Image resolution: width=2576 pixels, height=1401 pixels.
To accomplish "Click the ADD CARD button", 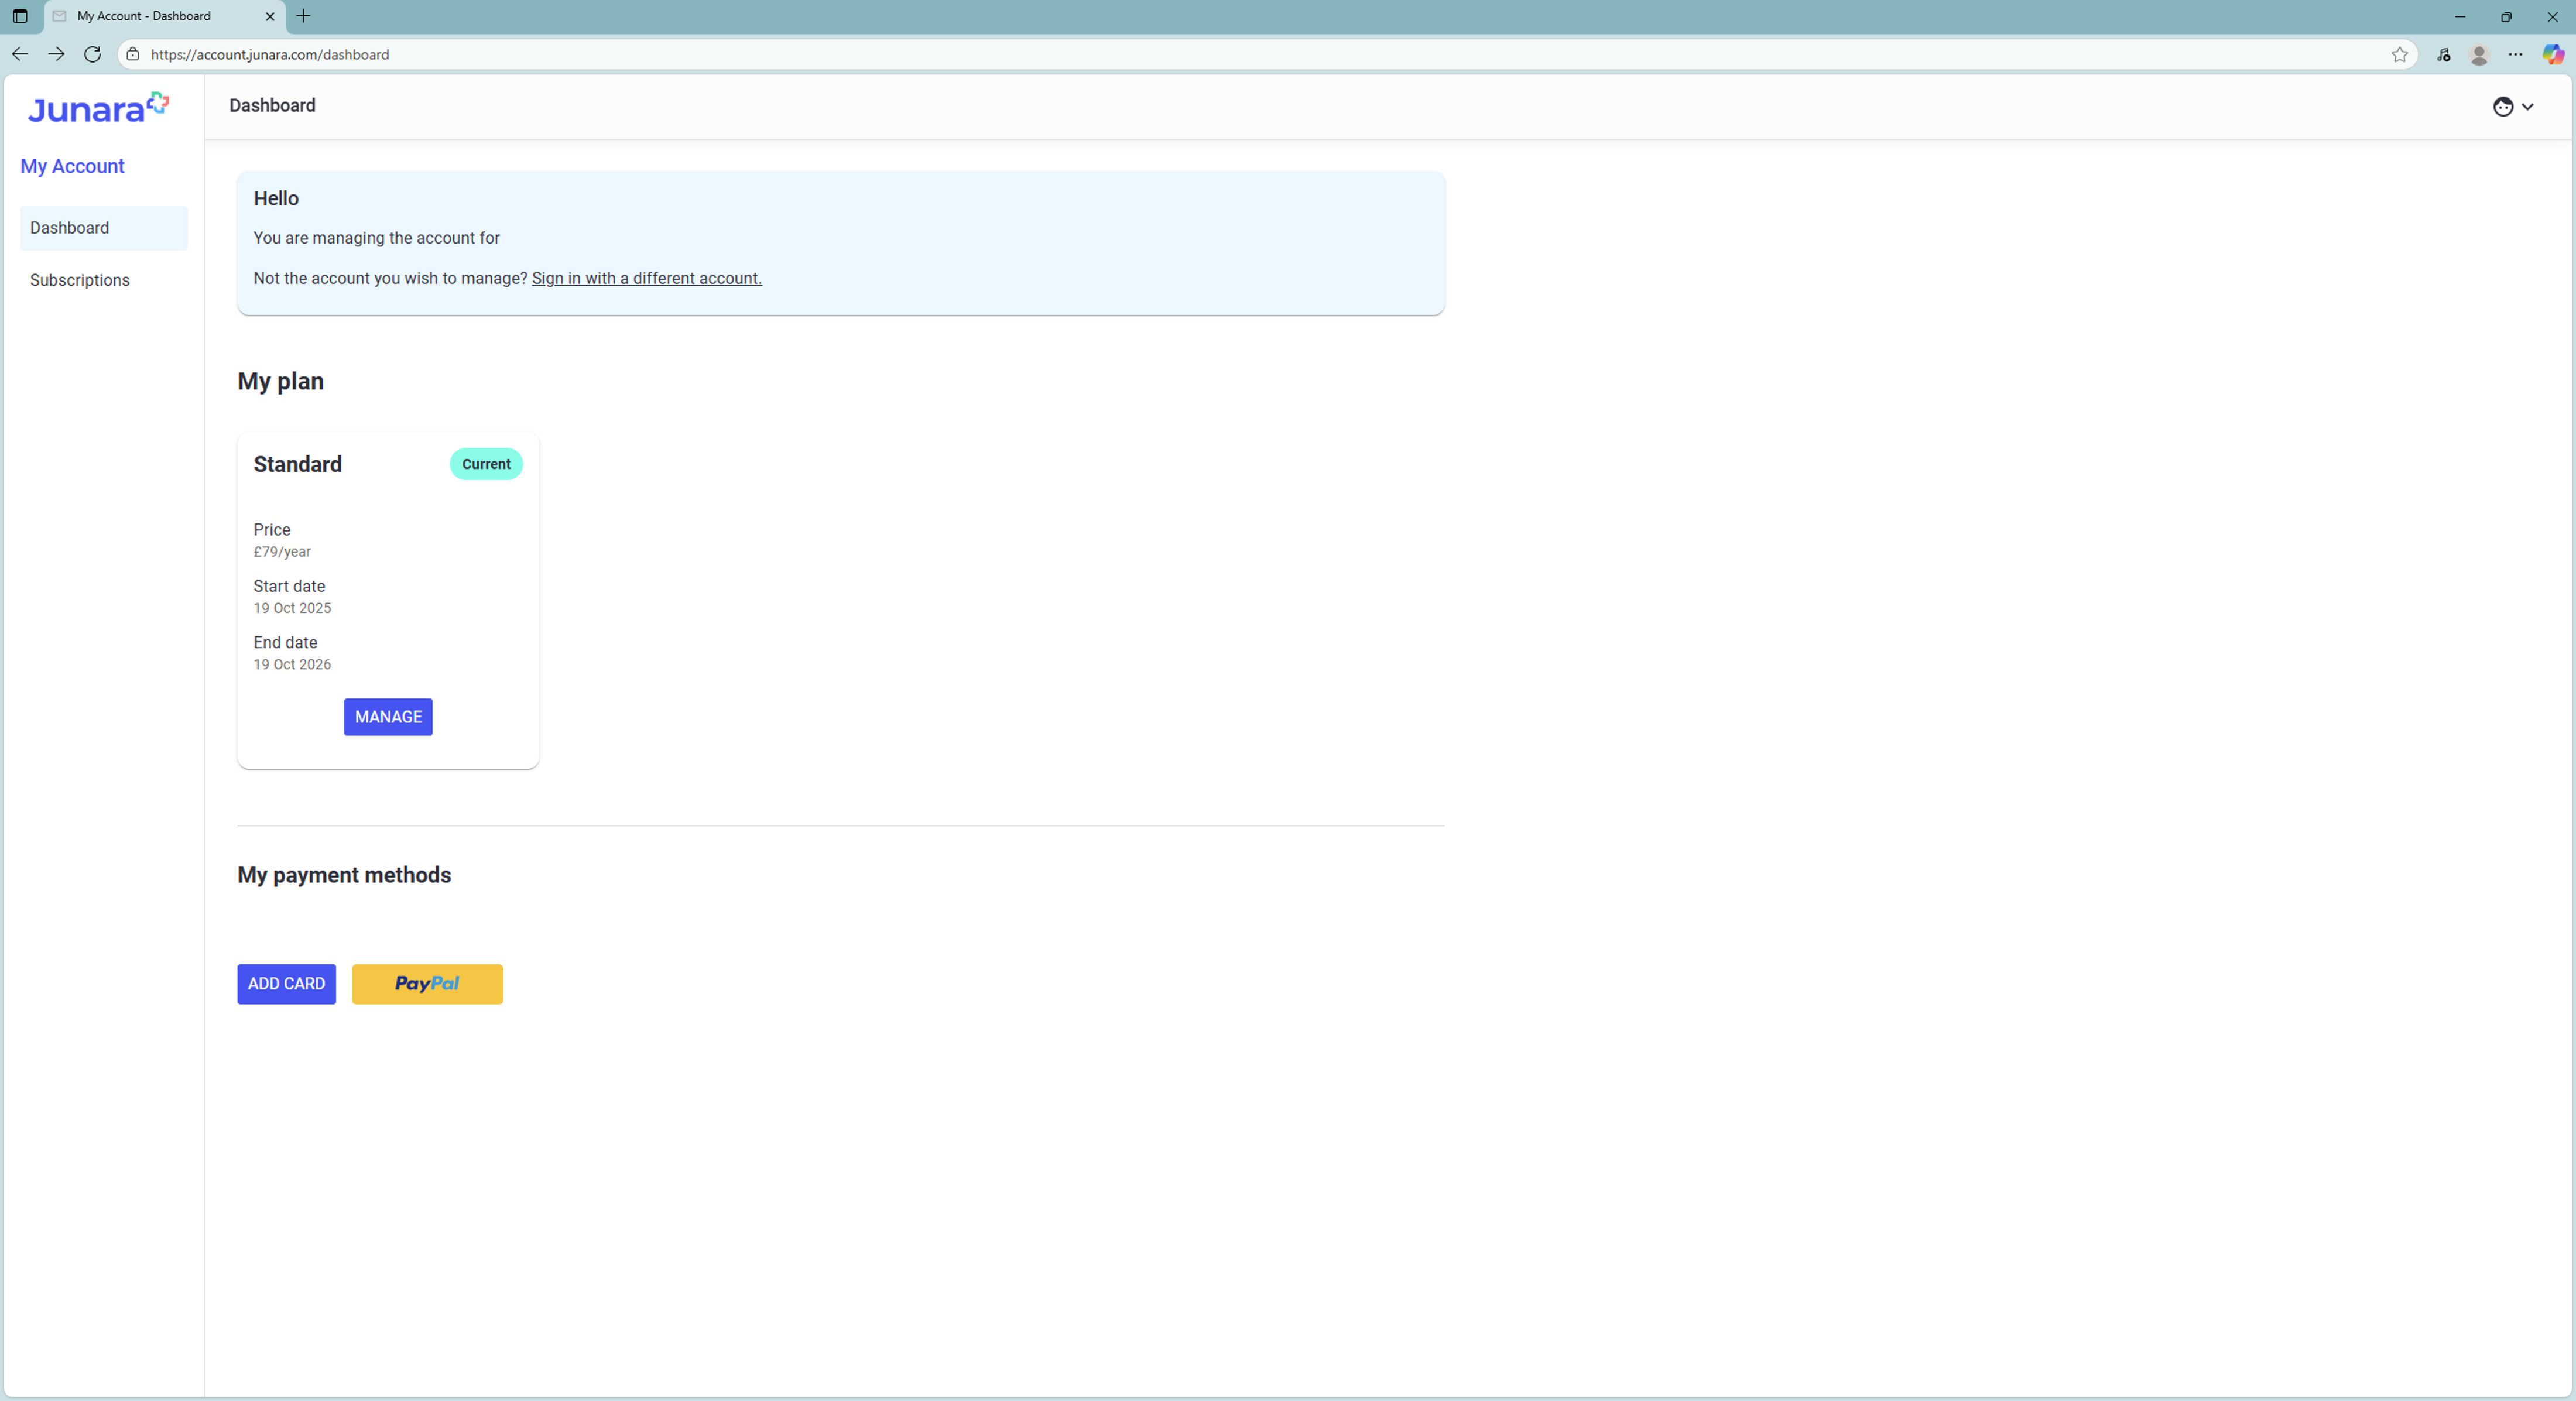I will click(x=286, y=984).
